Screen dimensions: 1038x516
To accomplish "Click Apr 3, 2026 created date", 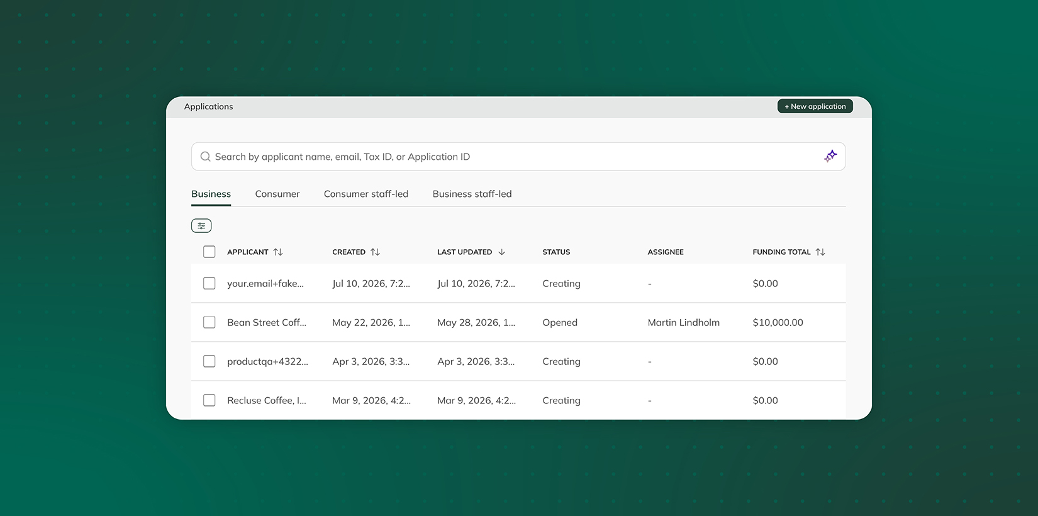I will [371, 362].
